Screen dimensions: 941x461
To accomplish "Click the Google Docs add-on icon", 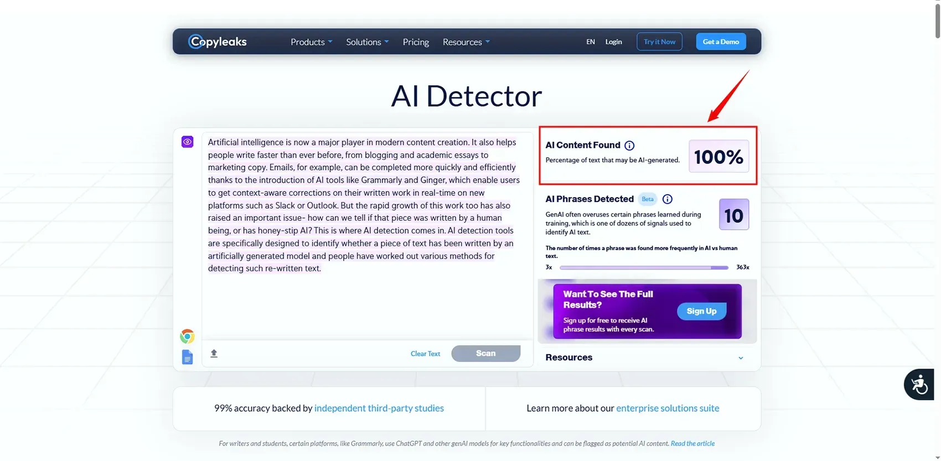I will (187, 358).
